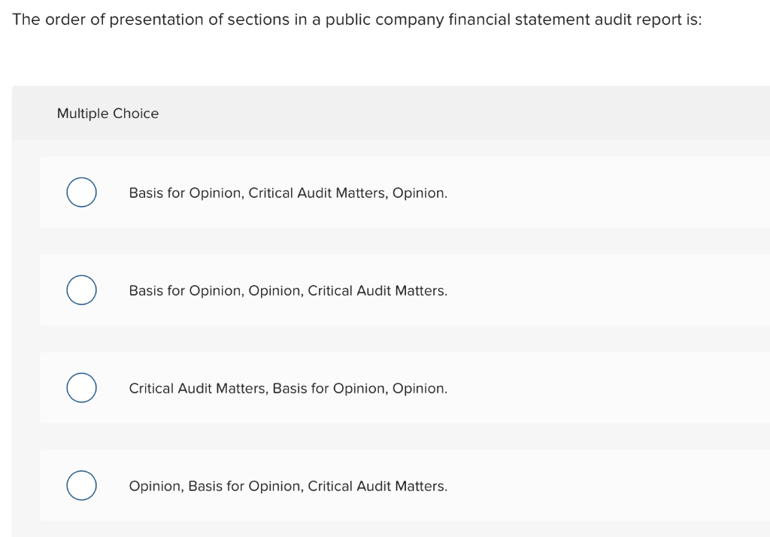The height and width of the screenshot is (537, 770).
Task: Click the fourth answer option row
Action: [x=376, y=485]
